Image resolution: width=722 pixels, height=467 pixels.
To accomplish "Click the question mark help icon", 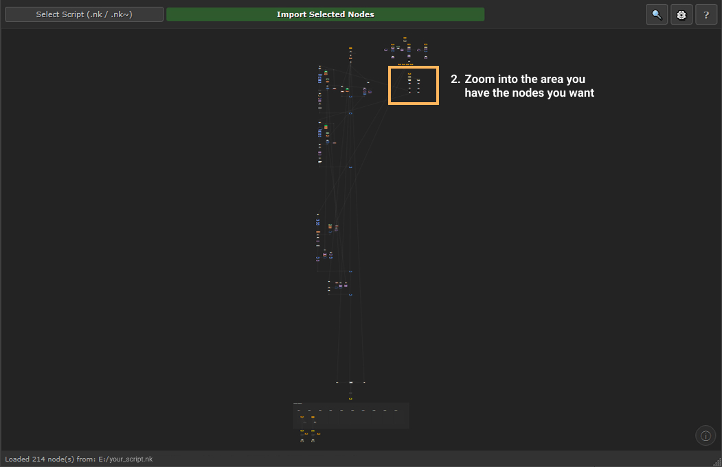I will point(706,14).
